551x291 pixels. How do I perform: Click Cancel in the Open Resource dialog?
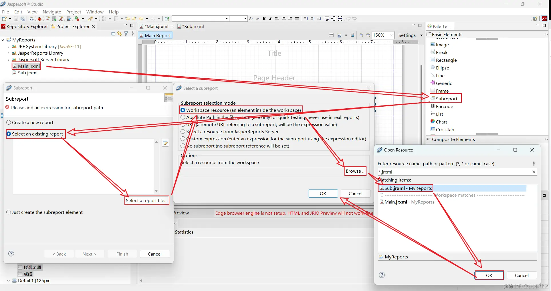coord(522,276)
